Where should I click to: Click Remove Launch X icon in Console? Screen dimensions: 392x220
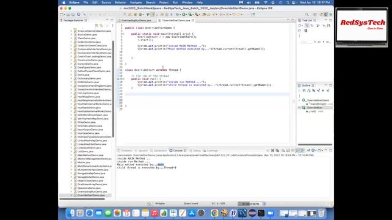273,150
